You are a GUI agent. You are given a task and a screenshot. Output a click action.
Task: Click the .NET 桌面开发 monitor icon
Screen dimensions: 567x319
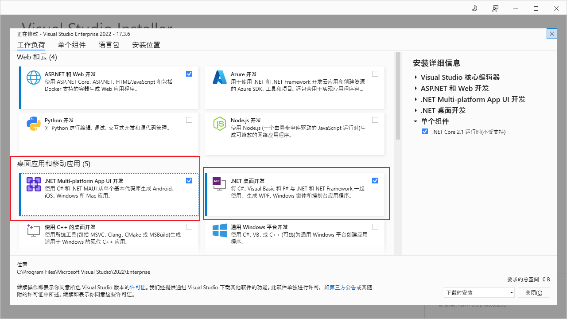220,184
